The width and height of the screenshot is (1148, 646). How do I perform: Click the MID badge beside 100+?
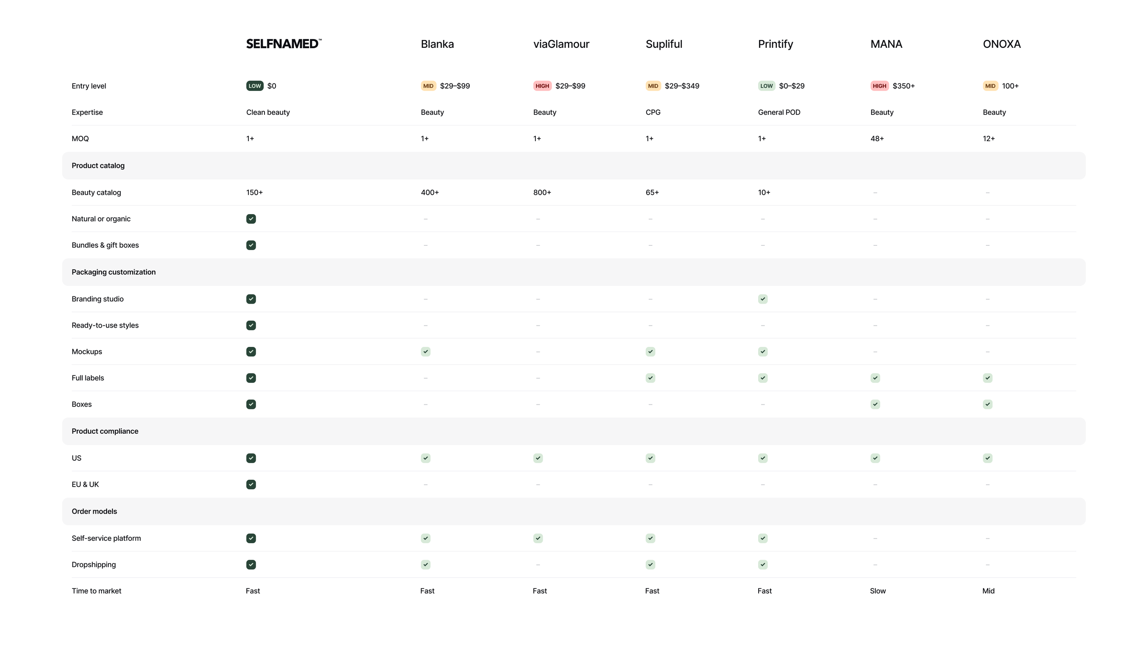[x=990, y=86]
